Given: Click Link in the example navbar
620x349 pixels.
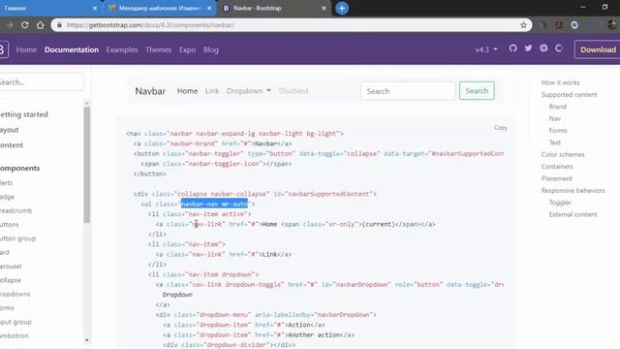Looking at the screenshot, I should [x=212, y=91].
